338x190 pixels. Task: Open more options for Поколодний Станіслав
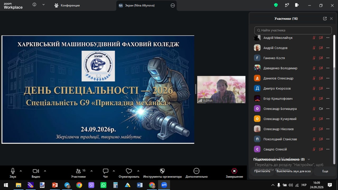(x=328, y=139)
